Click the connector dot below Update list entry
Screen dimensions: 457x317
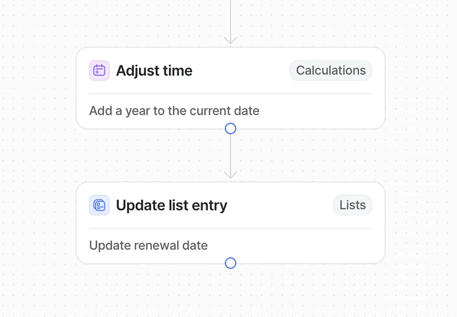pyautogui.click(x=230, y=263)
